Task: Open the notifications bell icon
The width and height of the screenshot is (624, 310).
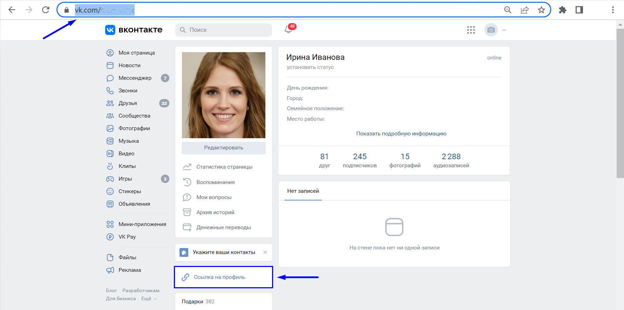Action: click(x=289, y=30)
